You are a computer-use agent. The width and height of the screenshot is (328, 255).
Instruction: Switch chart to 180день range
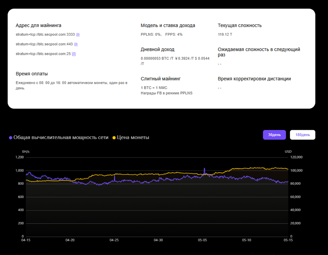point(302,135)
